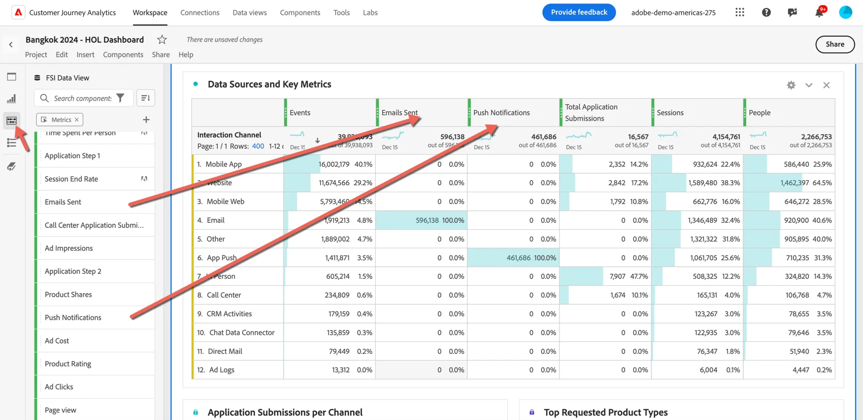Screen dimensions: 863x420
Task: Open the Data dictionary list icon
Action: pos(12,143)
